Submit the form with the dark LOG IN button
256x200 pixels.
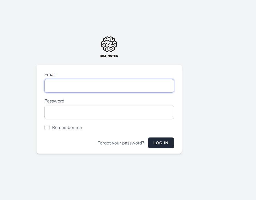pyautogui.click(x=161, y=143)
